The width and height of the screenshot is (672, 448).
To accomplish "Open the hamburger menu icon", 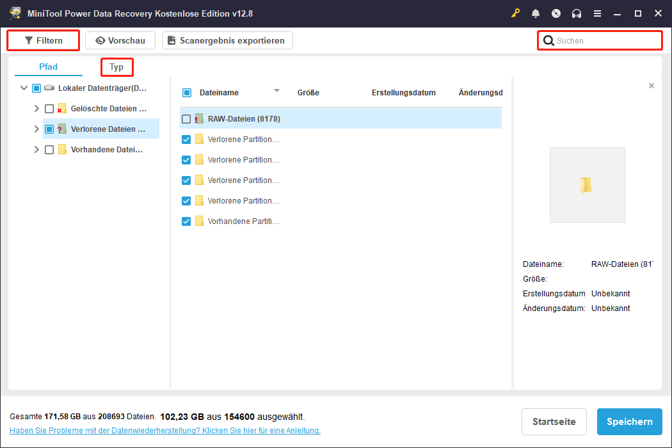I will 597,13.
